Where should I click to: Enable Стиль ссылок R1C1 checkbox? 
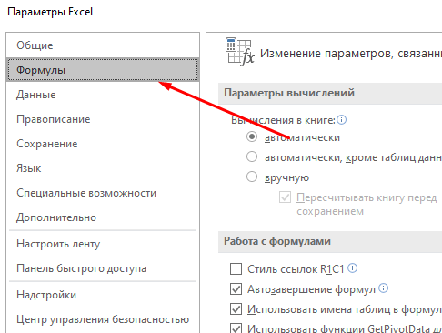click(x=236, y=268)
